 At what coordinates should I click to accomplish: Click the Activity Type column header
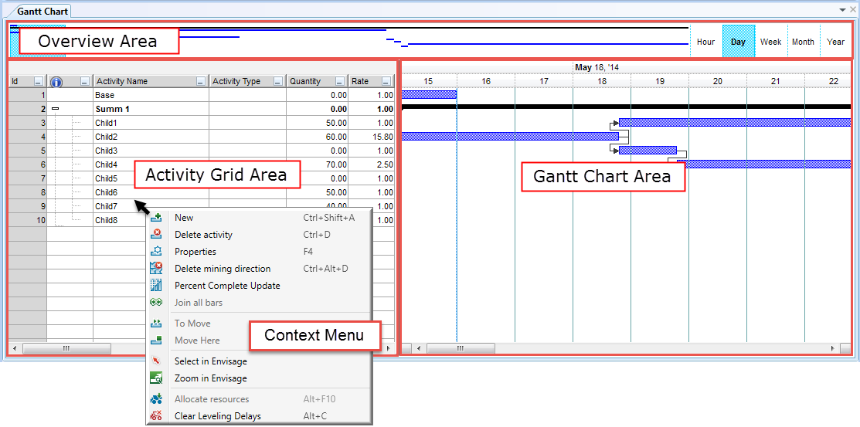pyautogui.click(x=248, y=82)
